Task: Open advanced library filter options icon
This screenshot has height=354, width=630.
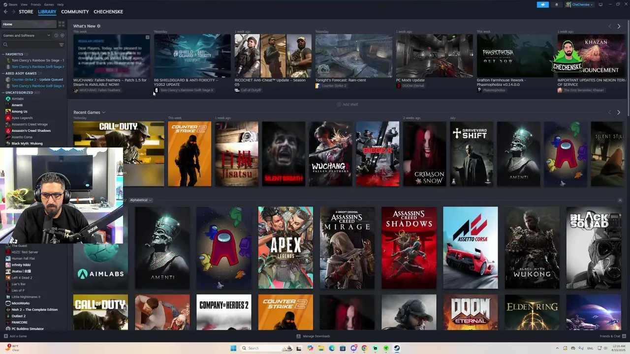Action: 62,45
